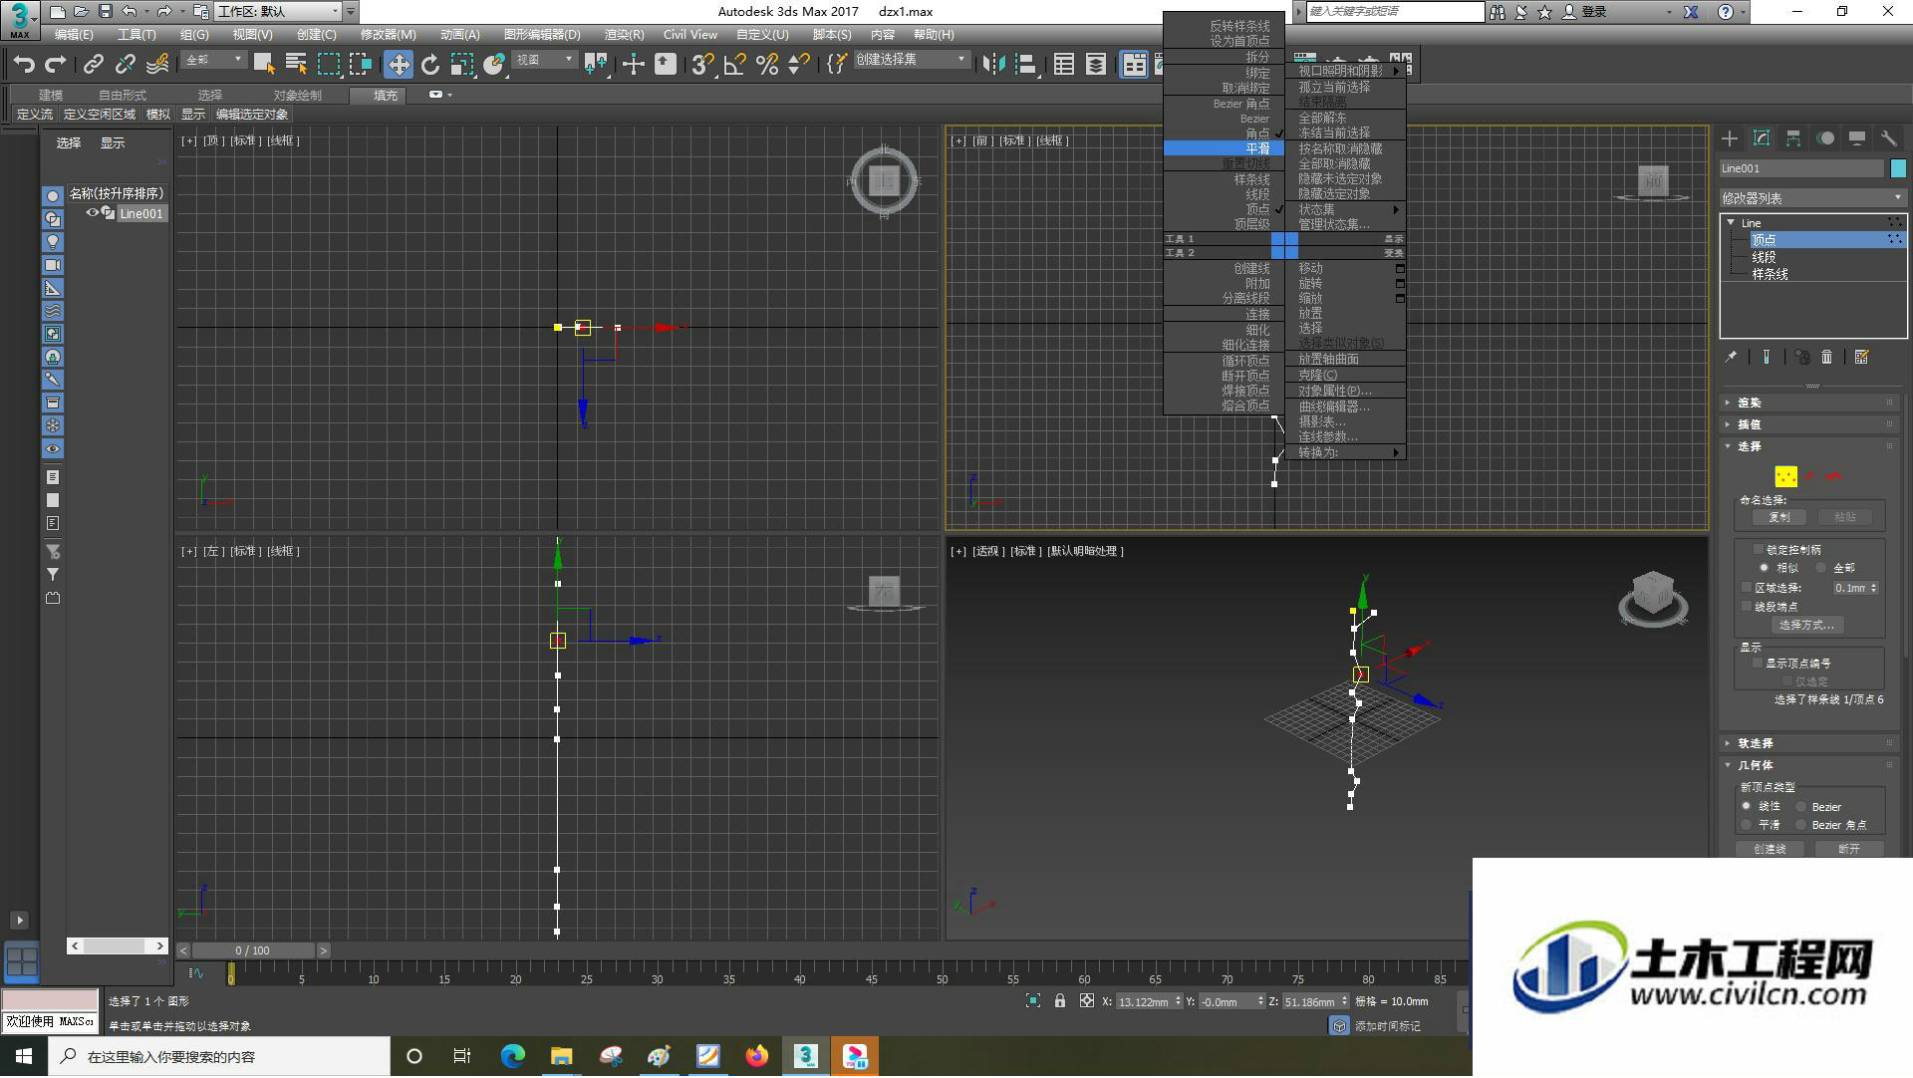This screenshot has width=1913, height=1078.
Task: Click the 创建线 button in geometry
Action: point(1770,849)
